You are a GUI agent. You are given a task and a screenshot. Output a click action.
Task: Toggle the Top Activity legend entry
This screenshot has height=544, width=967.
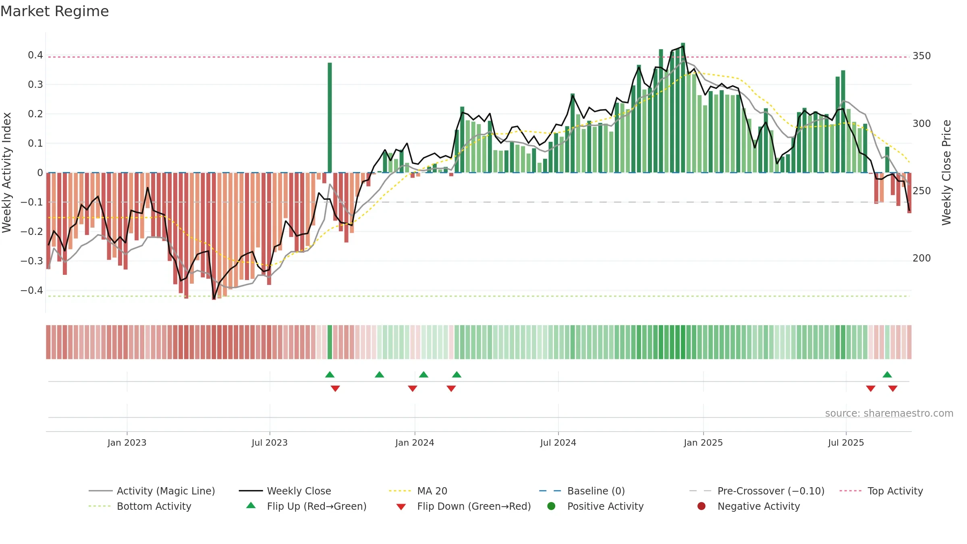[881, 491]
